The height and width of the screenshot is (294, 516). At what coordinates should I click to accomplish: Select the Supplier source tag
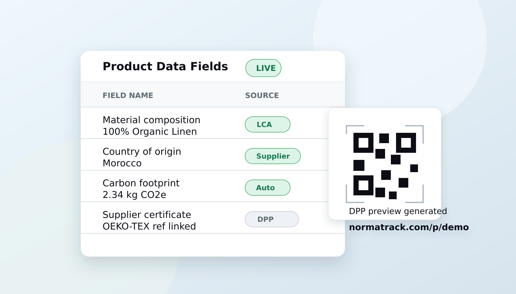pyautogui.click(x=273, y=156)
